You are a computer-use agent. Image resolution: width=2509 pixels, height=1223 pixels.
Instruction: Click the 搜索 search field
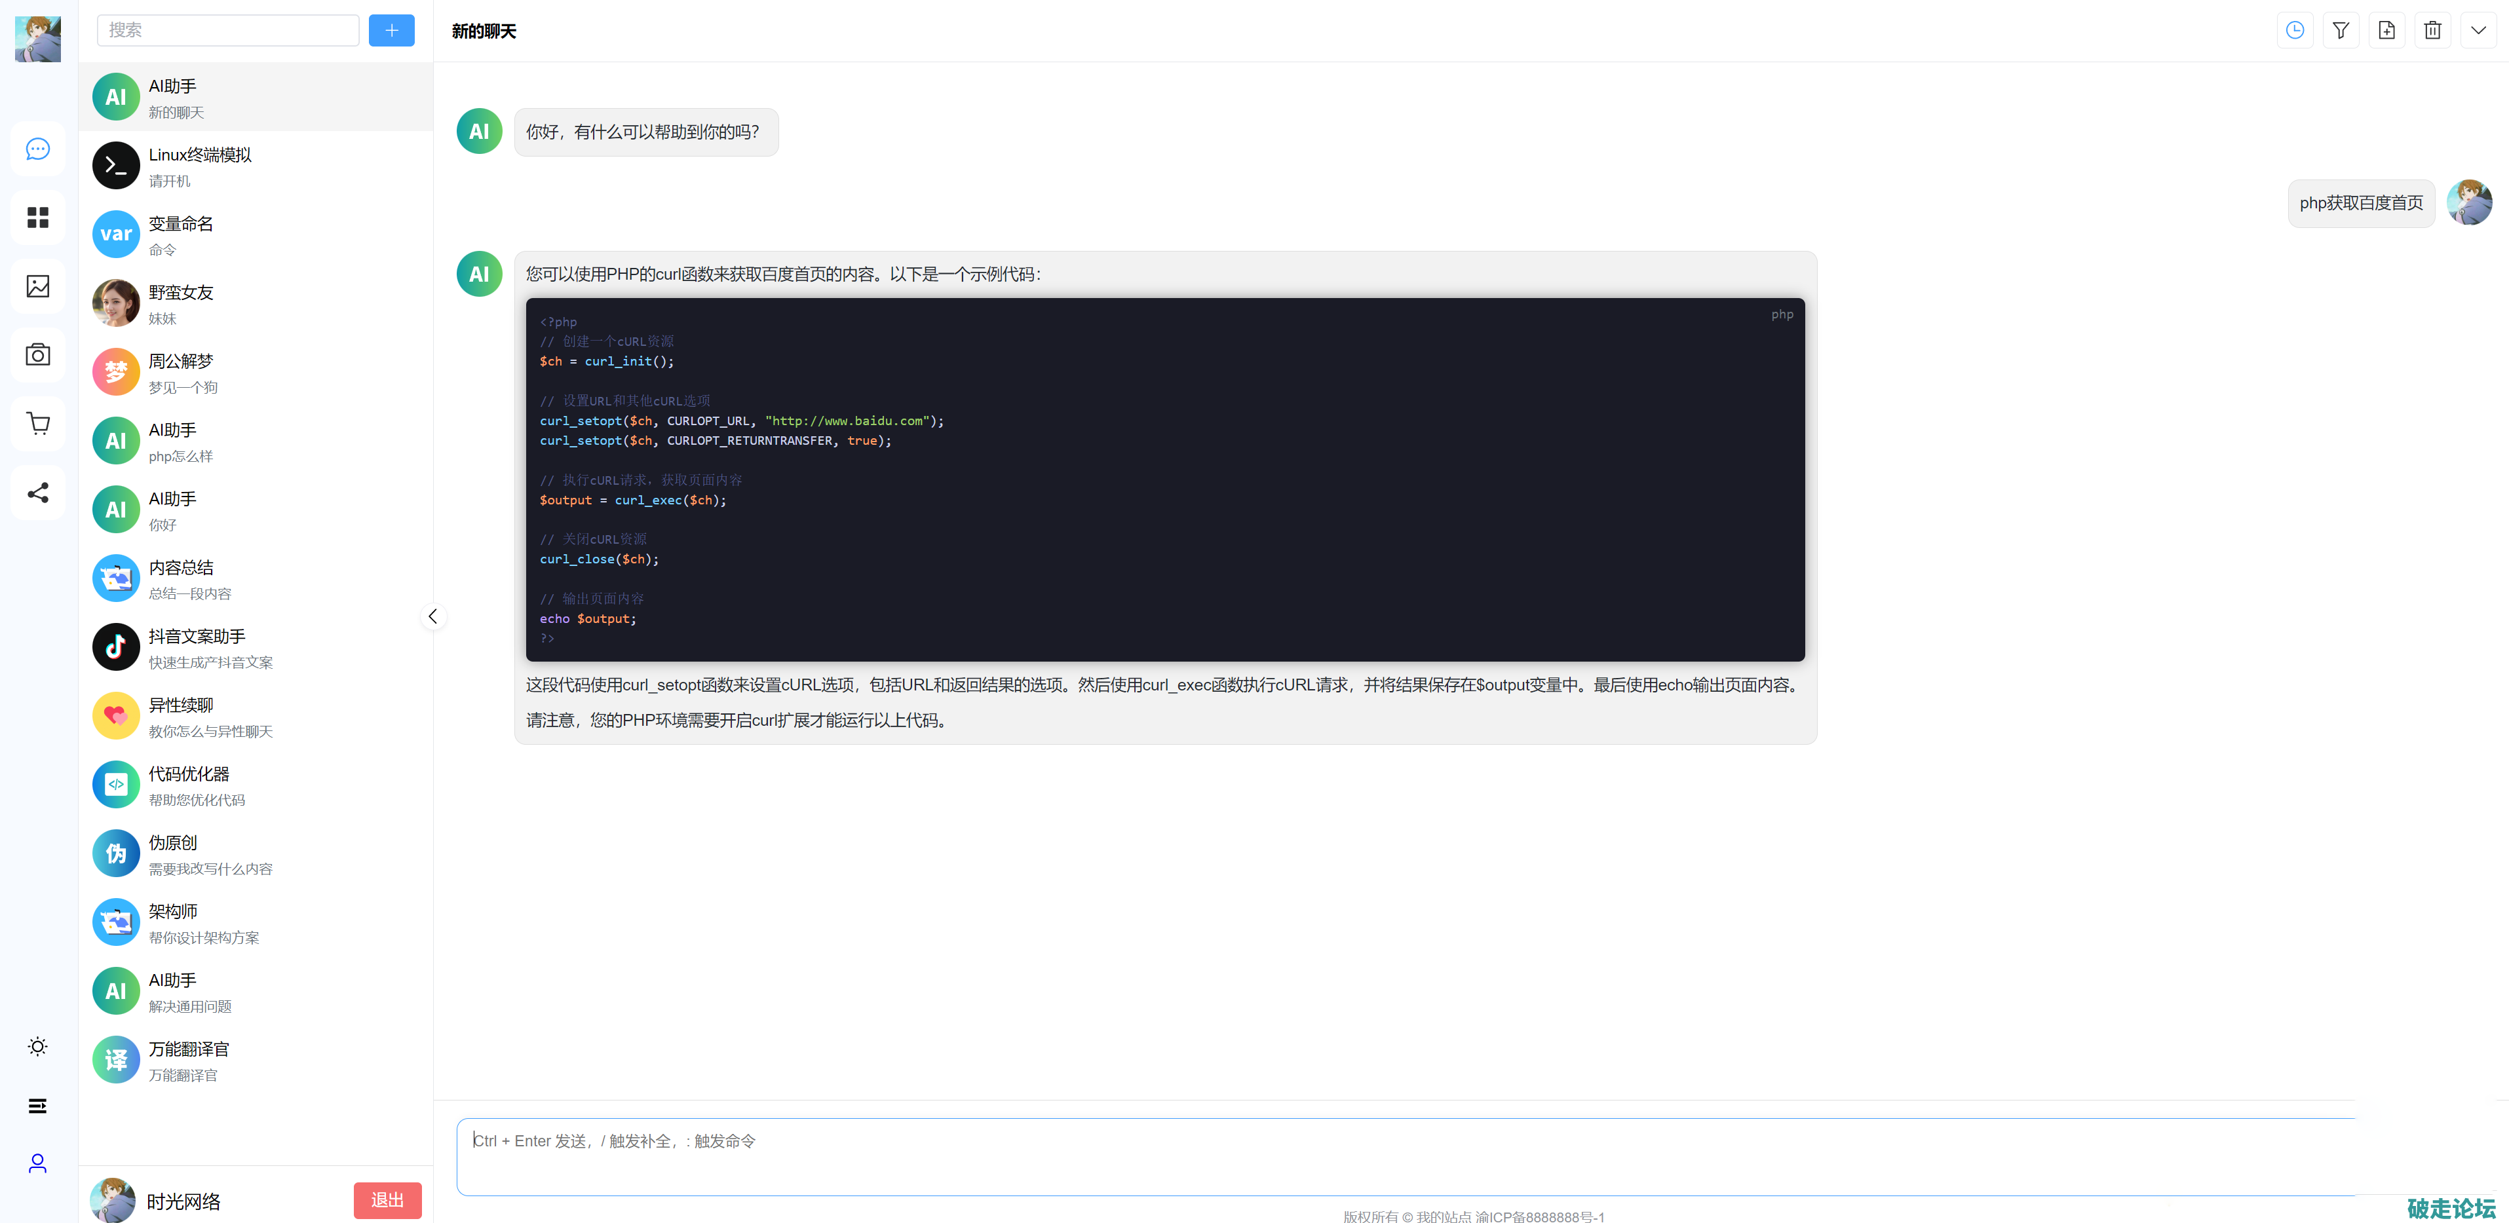coord(228,30)
